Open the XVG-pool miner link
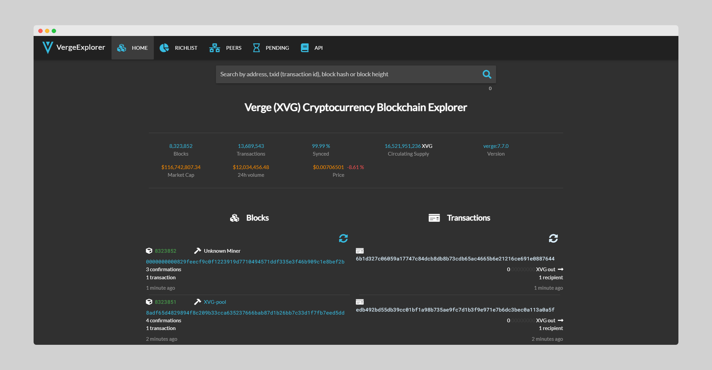The image size is (712, 370). click(x=215, y=302)
